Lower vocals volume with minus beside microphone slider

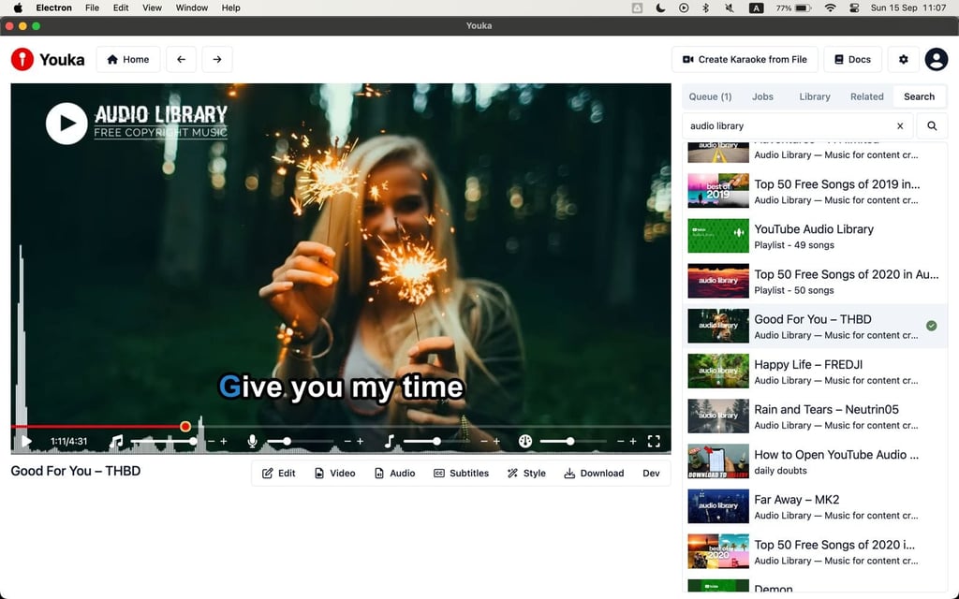pos(347,442)
